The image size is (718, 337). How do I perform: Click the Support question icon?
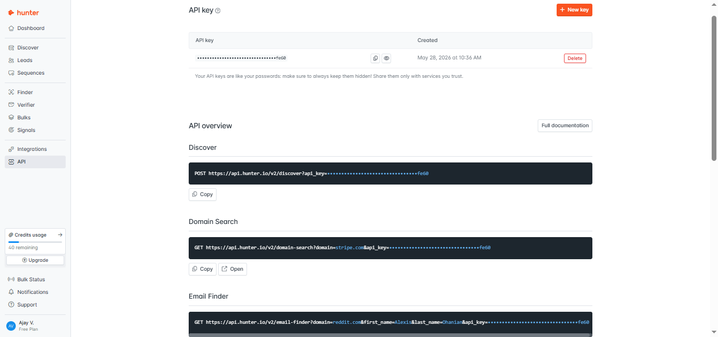tap(12, 305)
